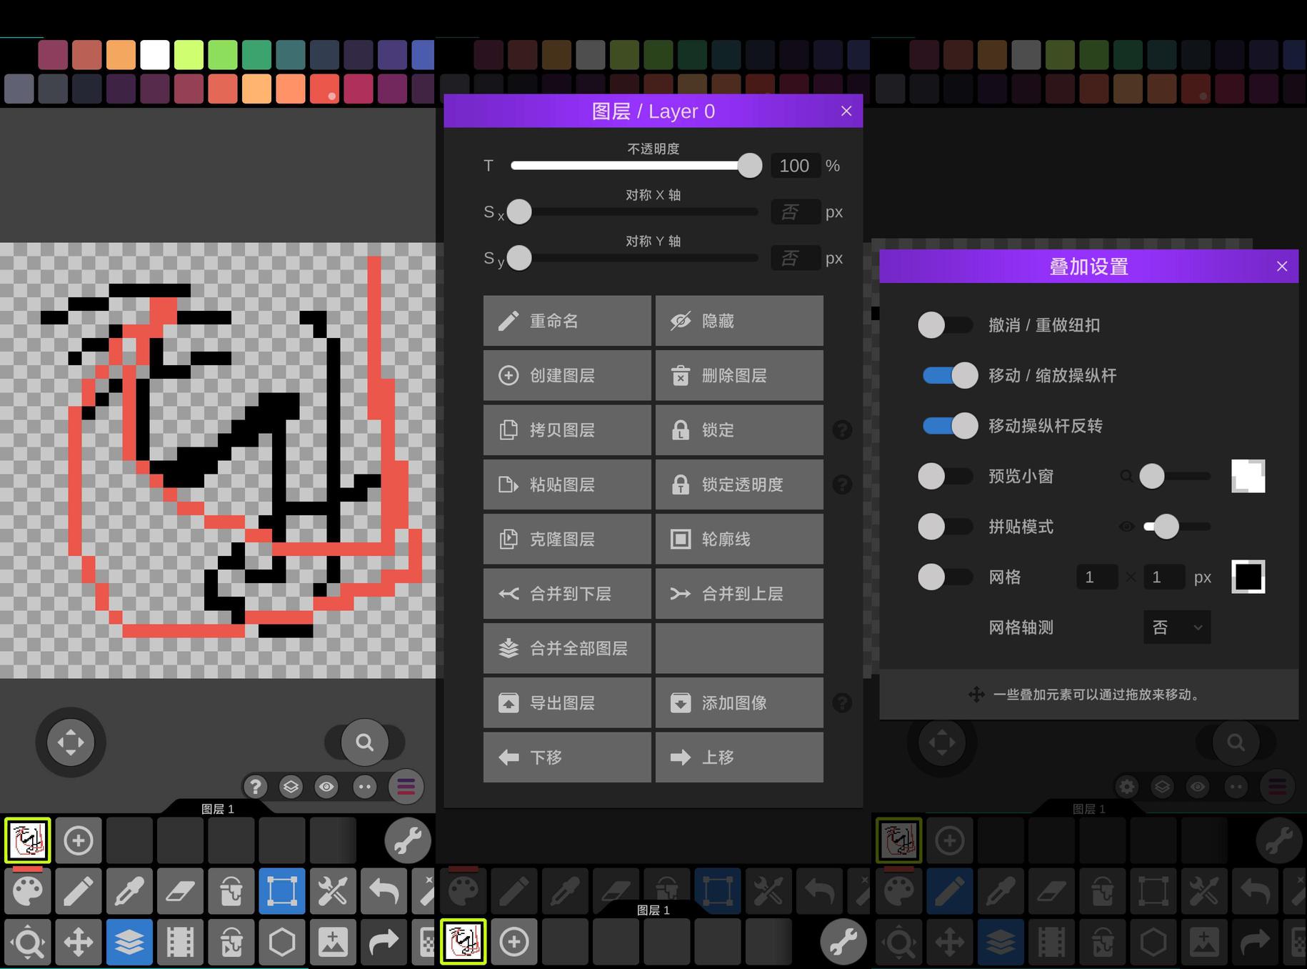1307x969 pixels.
Task: Disable the 移动操纵杆反转 toggle
Action: point(950,426)
